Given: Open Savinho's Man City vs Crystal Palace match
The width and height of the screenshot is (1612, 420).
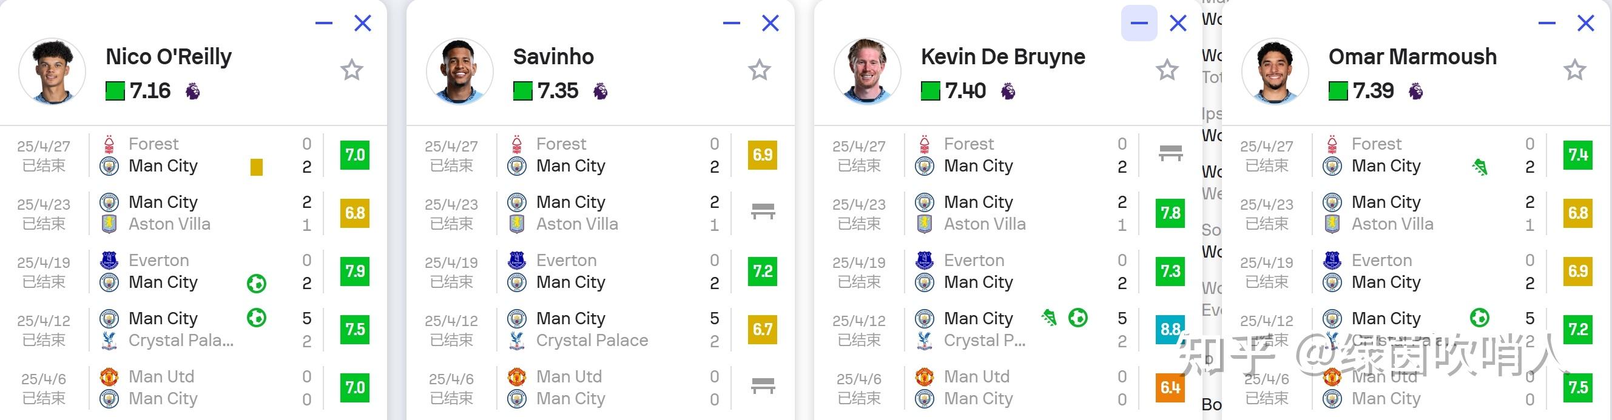Looking at the screenshot, I should [x=592, y=329].
